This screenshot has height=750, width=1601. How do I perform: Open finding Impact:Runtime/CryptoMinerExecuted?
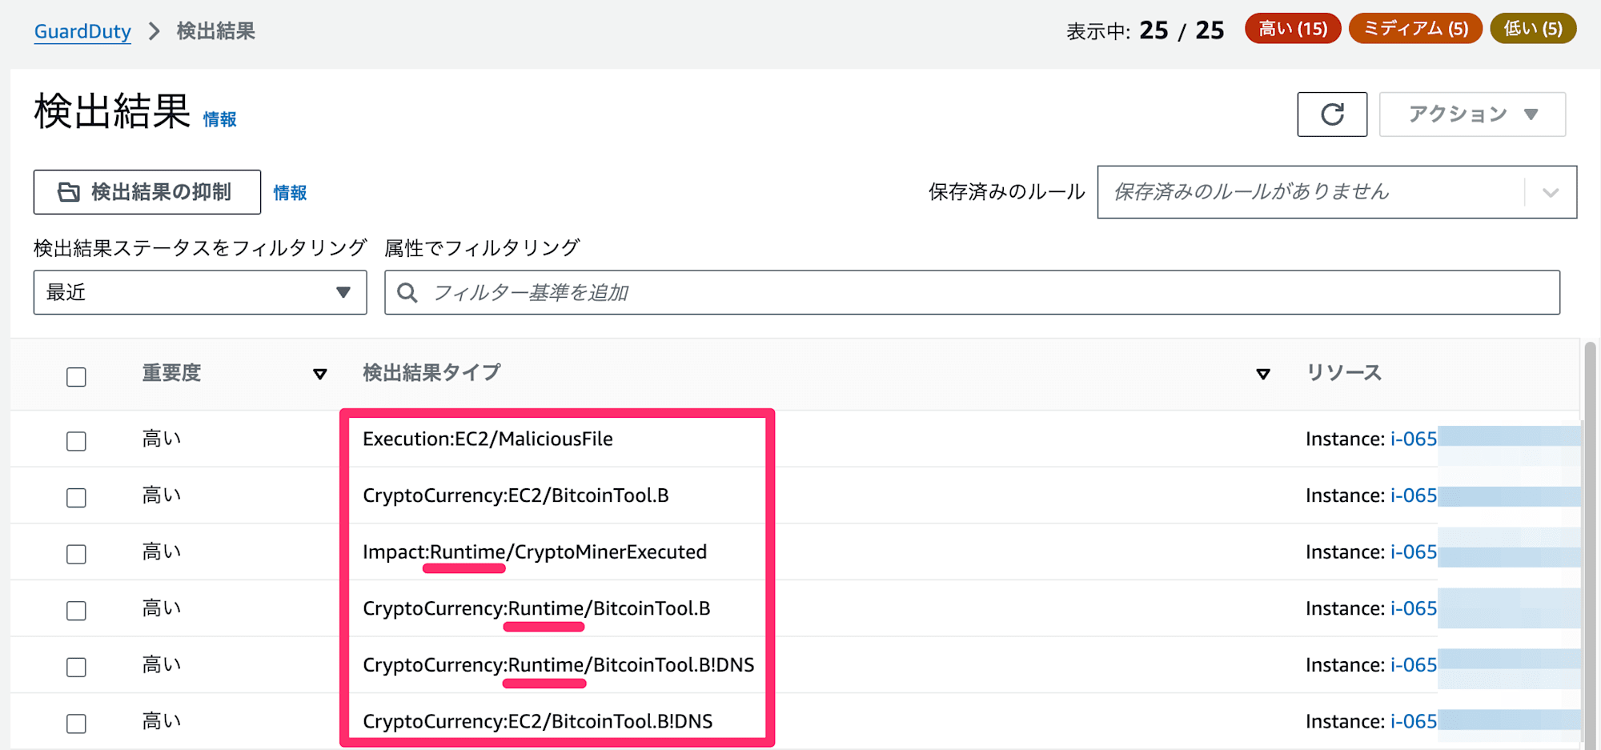point(535,552)
